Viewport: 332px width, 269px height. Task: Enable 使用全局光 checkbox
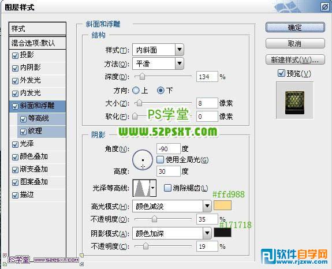(161, 159)
